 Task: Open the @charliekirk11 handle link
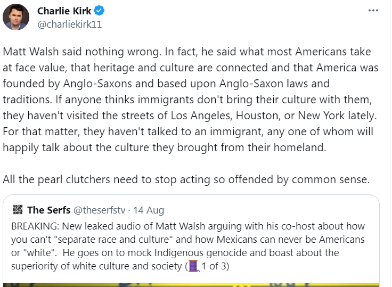pyautogui.click(x=69, y=24)
